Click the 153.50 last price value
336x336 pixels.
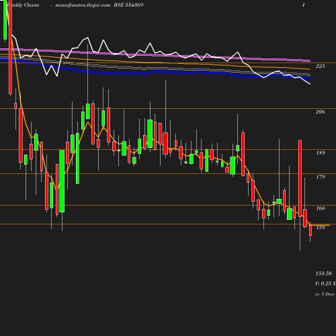tap(323, 274)
